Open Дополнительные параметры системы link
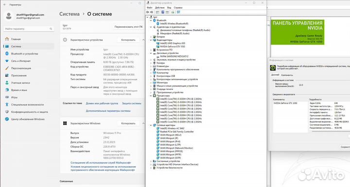This screenshot has width=350, height=187. pyautogui.click(x=108, y=111)
